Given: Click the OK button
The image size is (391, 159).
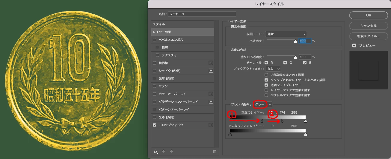Looking at the screenshot, I should (x=369, y=15).
